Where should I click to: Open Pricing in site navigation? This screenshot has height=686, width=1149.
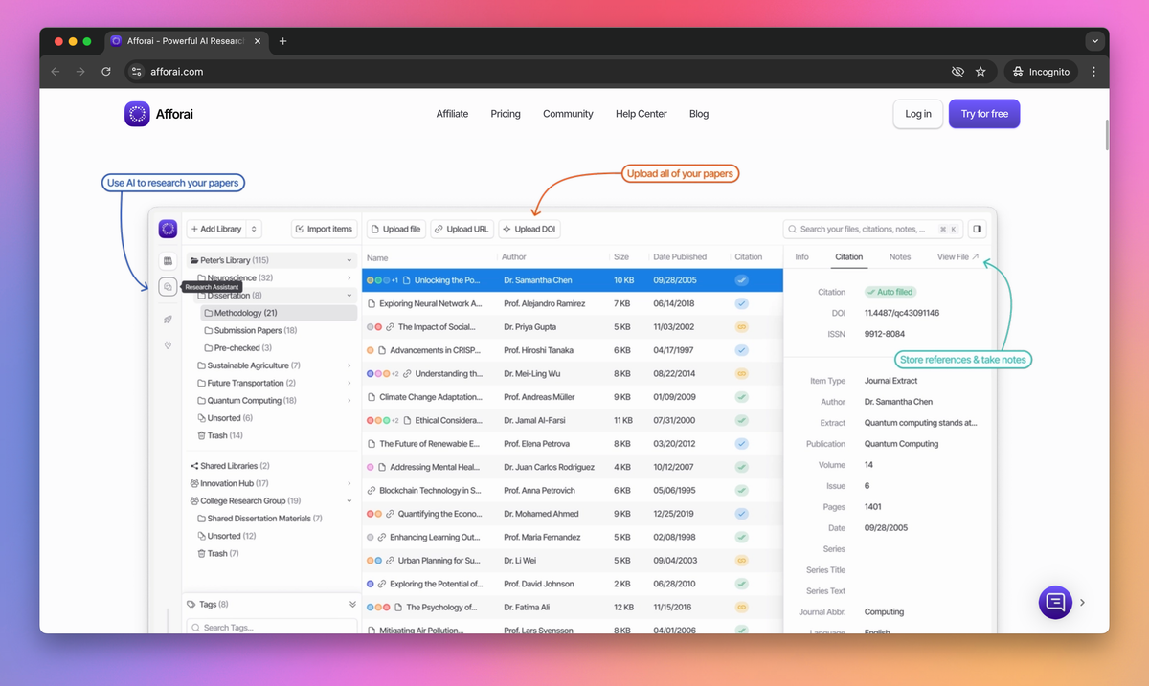coord(506,114)
